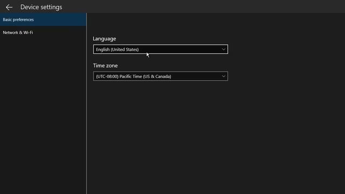Go back using the arrow icon

(9, 7)
